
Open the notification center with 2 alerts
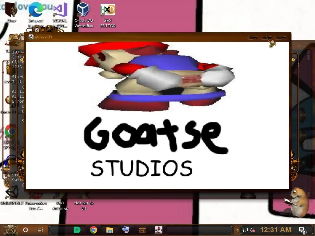tap(302, 230)
